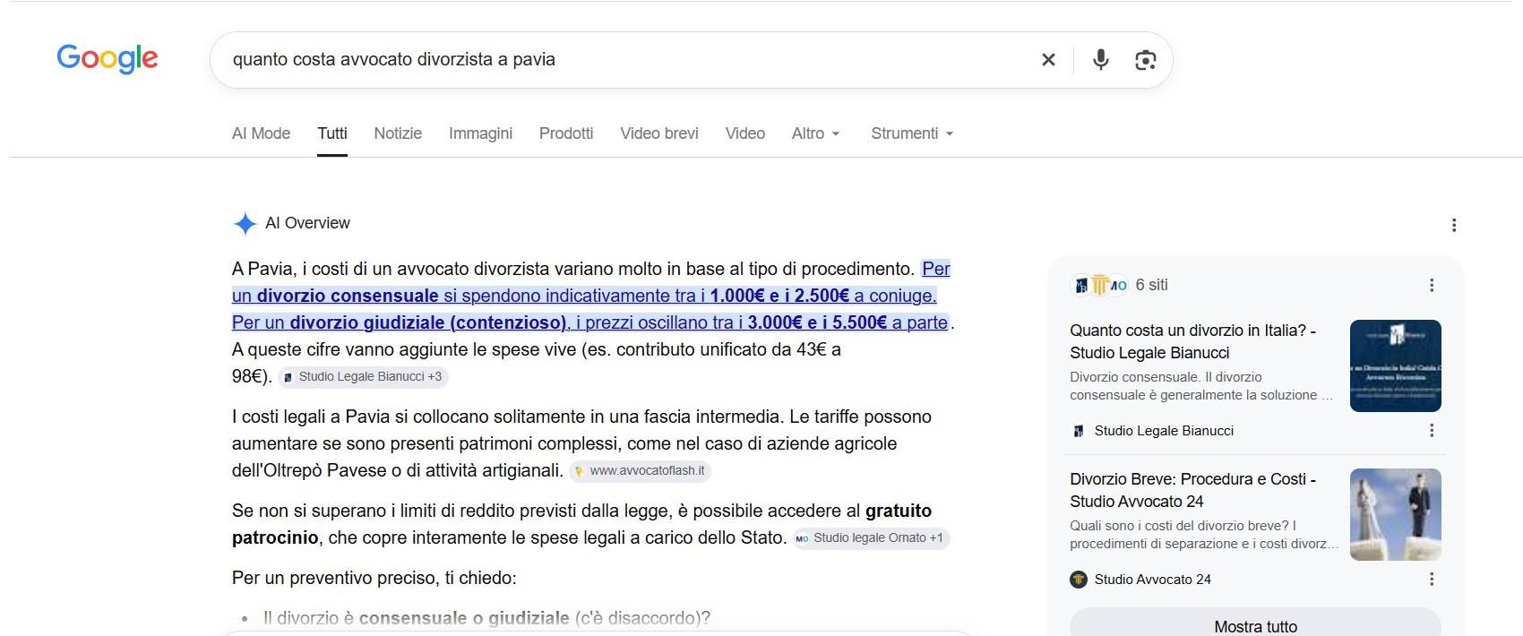Screen dimensions: 1523x636
Task: Open options for Studio Avvocato 24 source
Action: (x=1432, y=580)
